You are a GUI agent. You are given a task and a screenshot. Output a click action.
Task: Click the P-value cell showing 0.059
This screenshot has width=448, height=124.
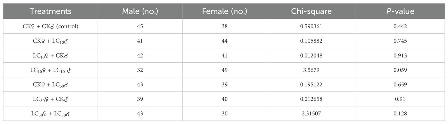(400, 70)
